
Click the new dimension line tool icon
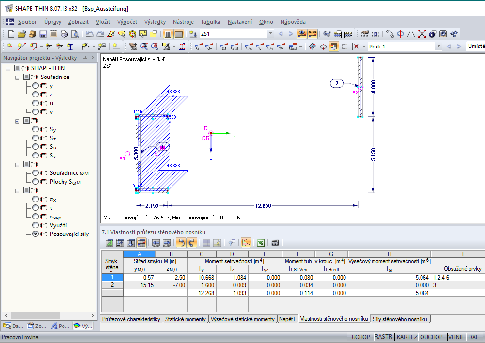86,47
